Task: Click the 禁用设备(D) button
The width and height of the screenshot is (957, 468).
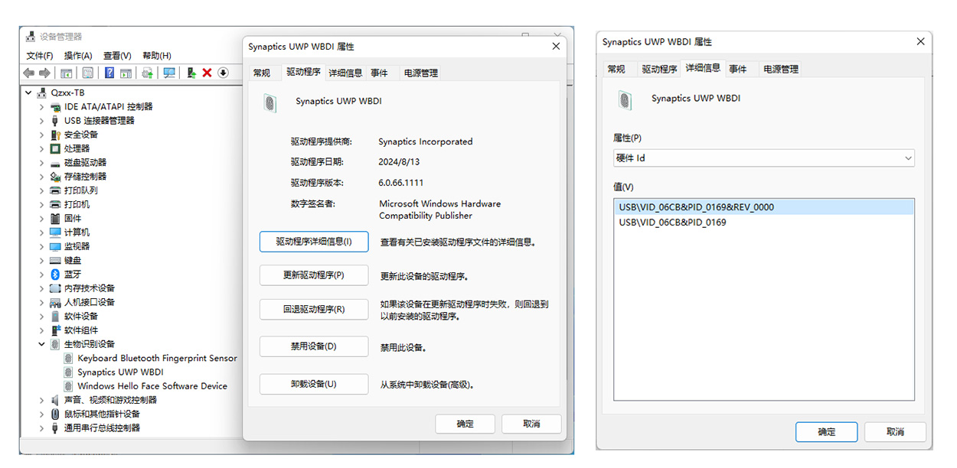Action: coord(314,346)
